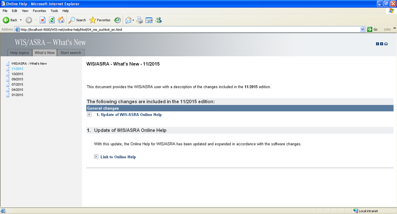Image resolution: width=397 pixels, height=214 pixels.
Task: Go to the next help page arrow
Action: [381, 44]
